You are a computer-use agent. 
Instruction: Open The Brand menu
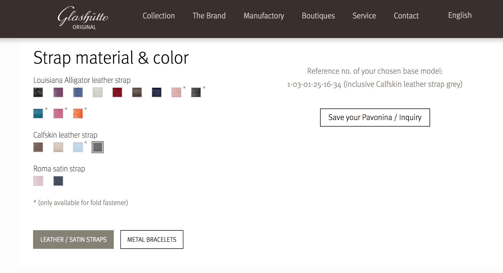209,16
